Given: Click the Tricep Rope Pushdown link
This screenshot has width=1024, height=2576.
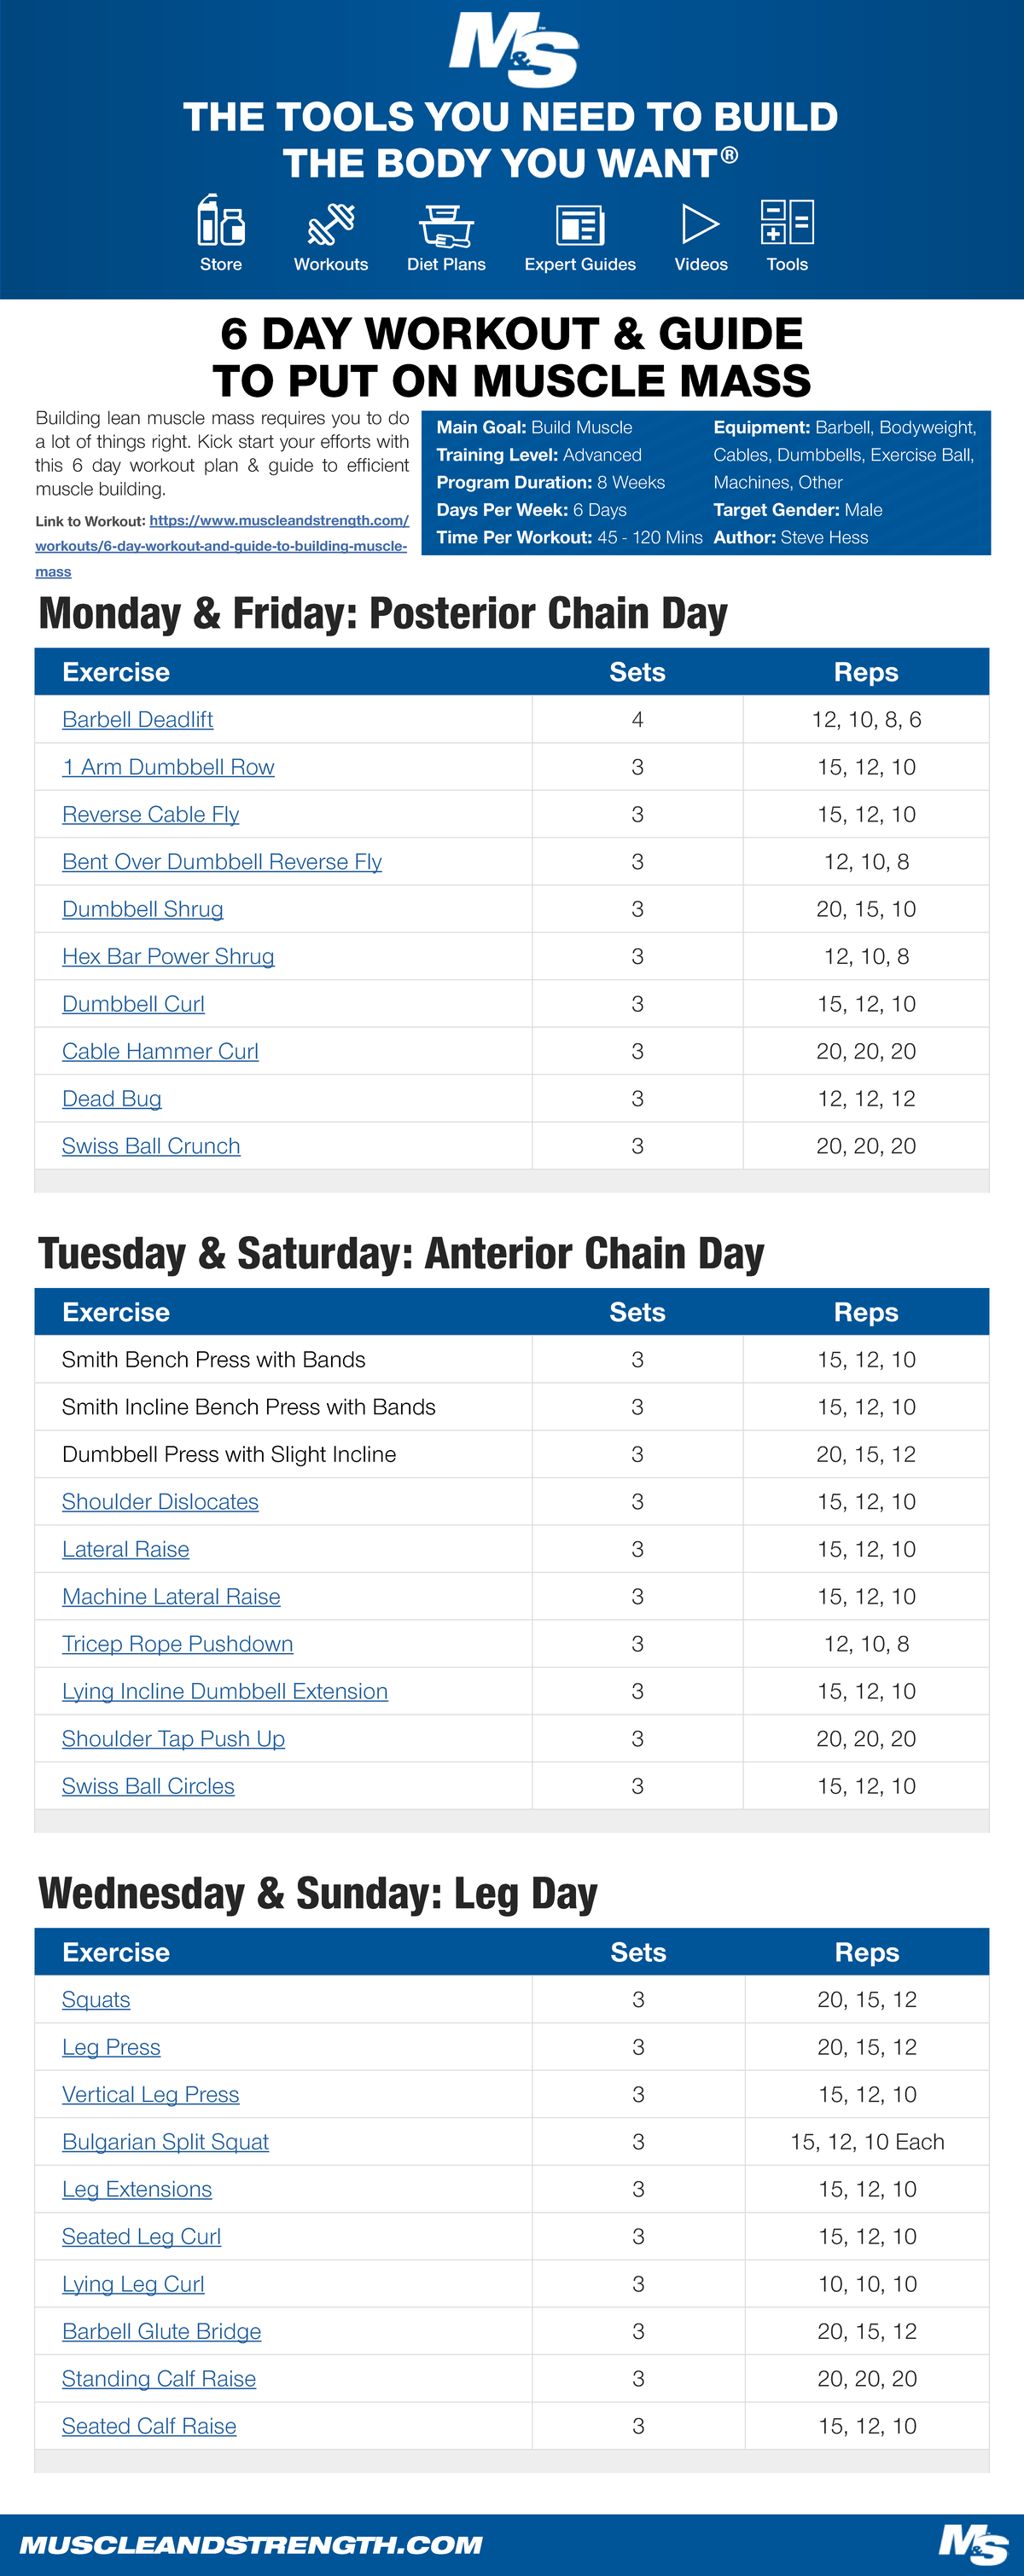Looking at the screenshot, I should 177,1644.
